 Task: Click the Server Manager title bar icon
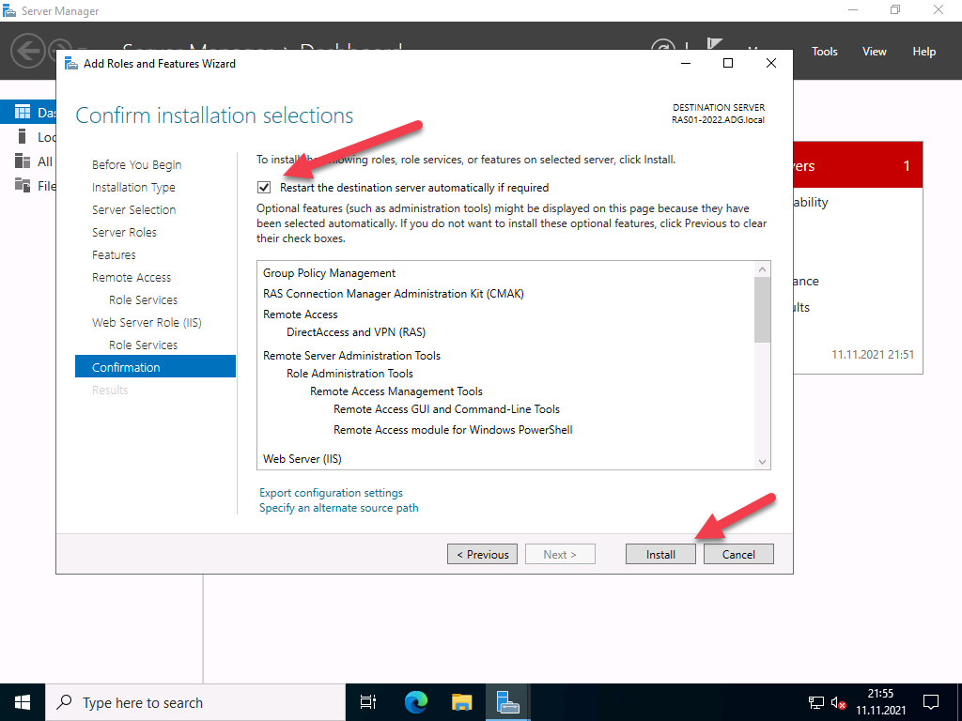click(x=9, y=10)
